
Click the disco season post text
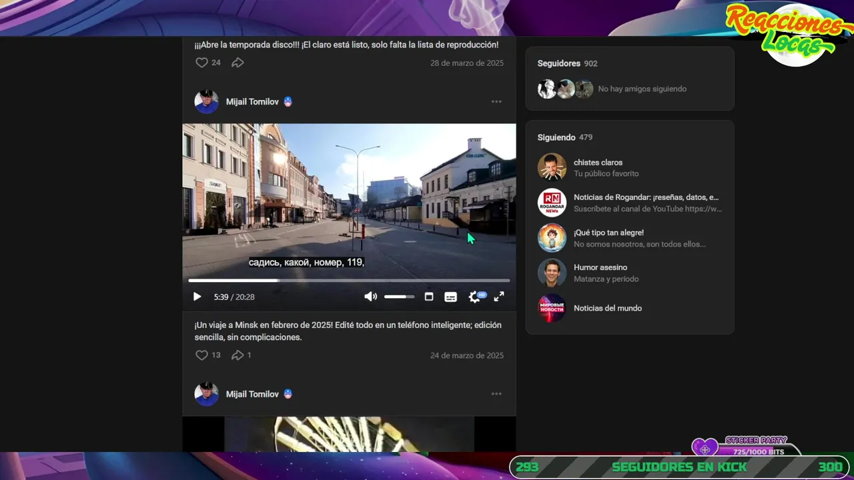pos(346,45)
